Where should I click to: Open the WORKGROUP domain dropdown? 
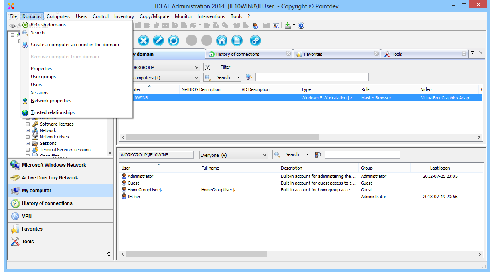[x=196, y=67]
